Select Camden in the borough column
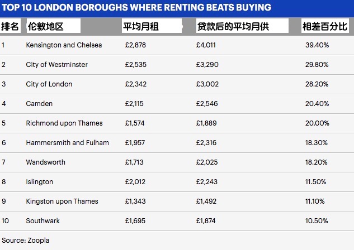 click(39, 104)
